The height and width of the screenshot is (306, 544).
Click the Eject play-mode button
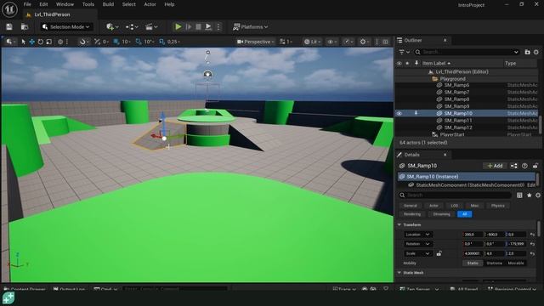pyautogui.click(x=208, y=26)
